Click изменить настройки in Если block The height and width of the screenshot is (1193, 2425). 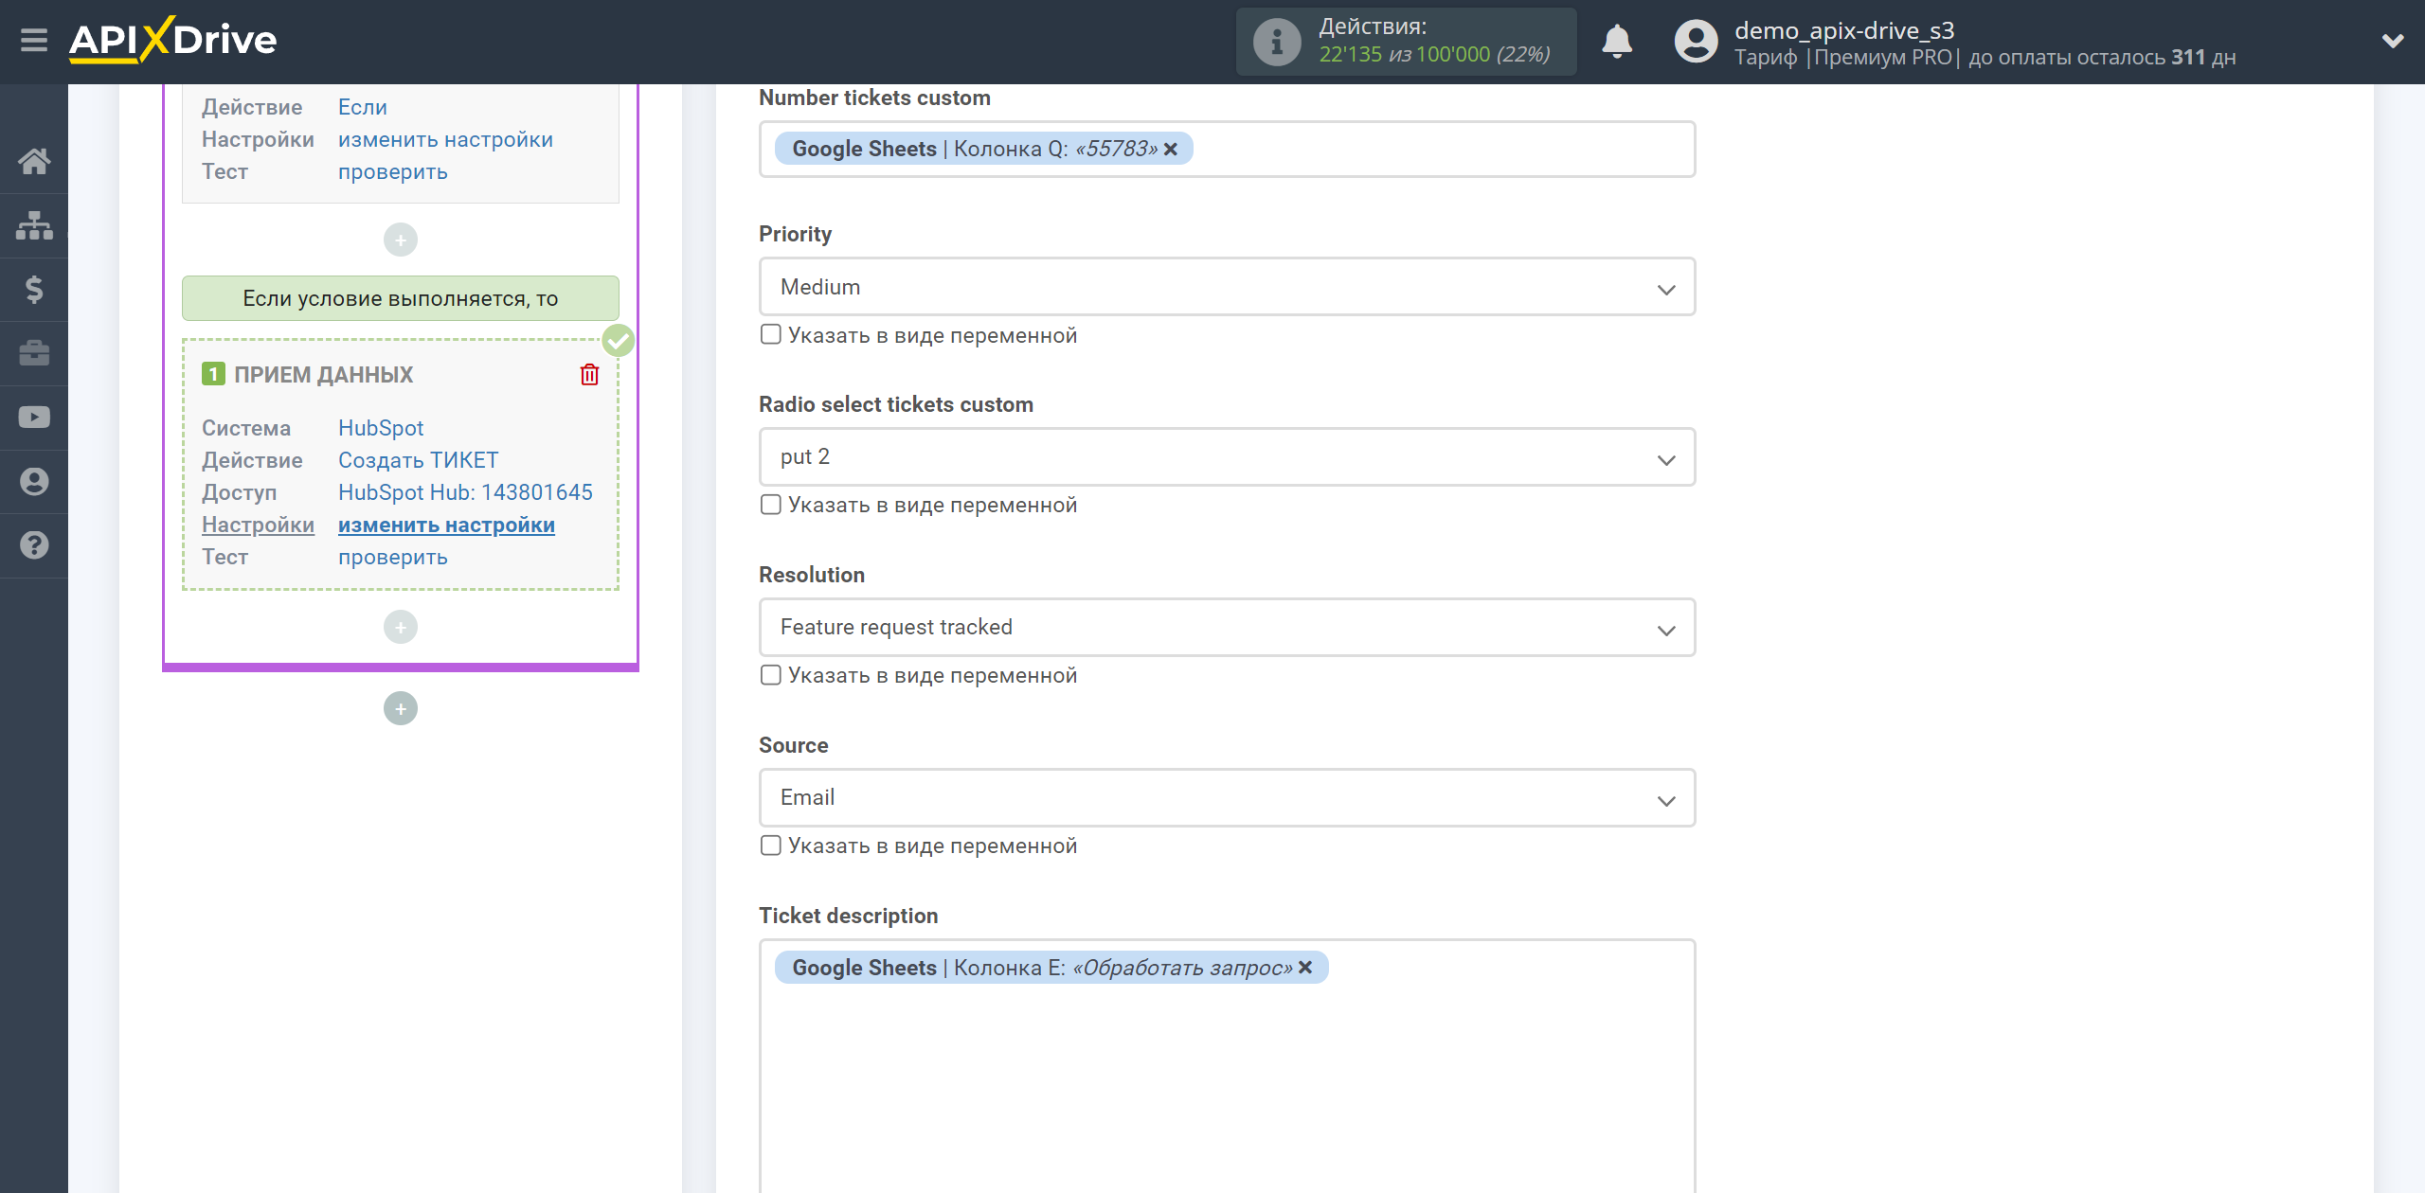point(445,139)
